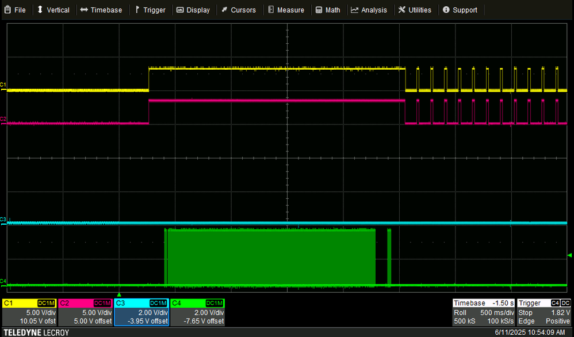This screenshot has height=337, width=574.
Task: Click the -7.65 V offset value
Action: click(x=204, y=321)
